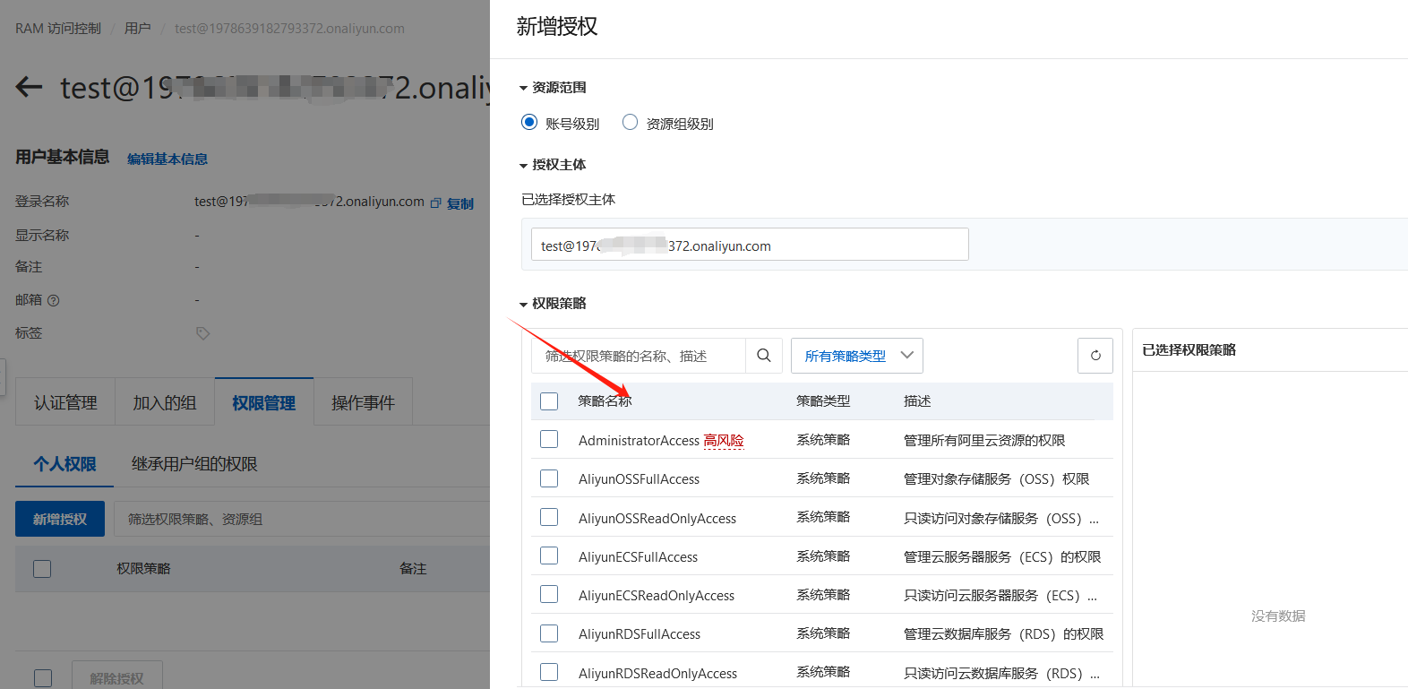Switch to the 权限管理 tab
This screenshot has width=1408, height=689.
(x=264, y=402)
